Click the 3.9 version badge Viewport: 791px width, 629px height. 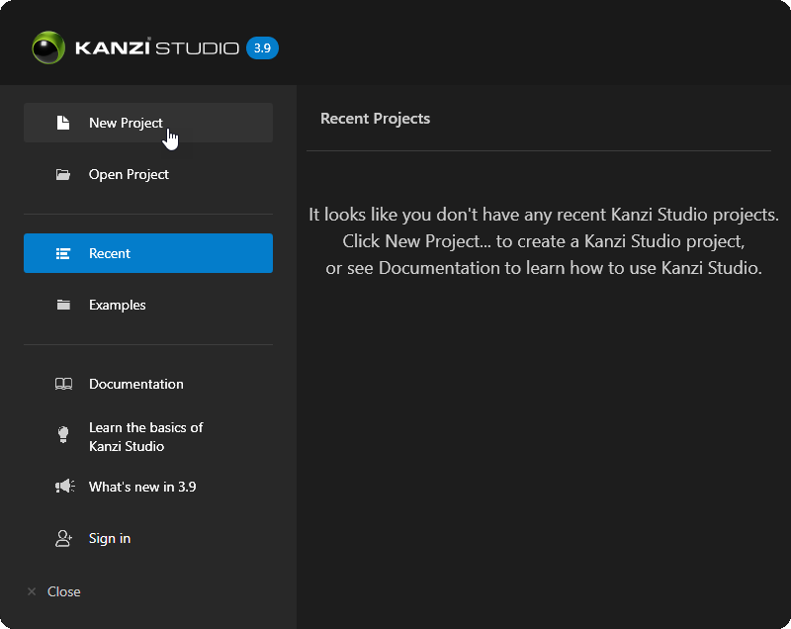click(x=261, y=47)
